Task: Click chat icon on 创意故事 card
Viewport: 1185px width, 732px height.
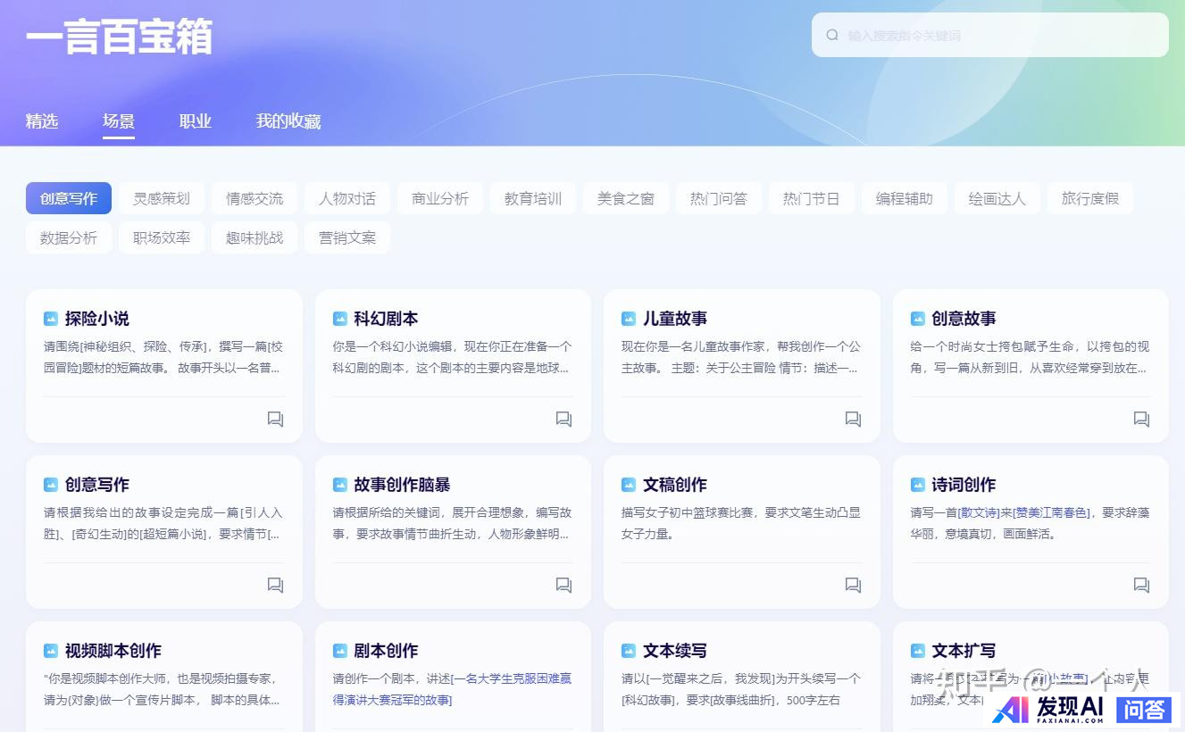Action: pos(1141,419)
